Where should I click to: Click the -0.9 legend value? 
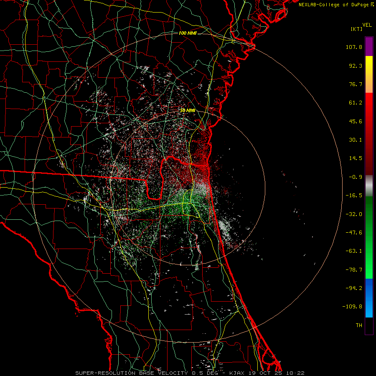356,177
